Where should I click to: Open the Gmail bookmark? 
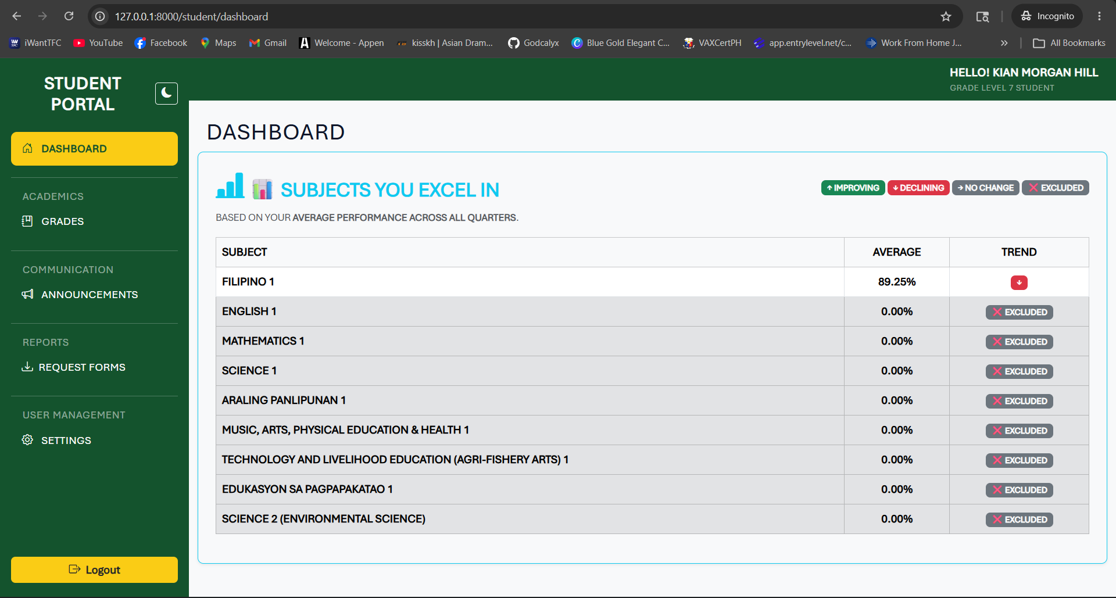[x=268, y=43]
